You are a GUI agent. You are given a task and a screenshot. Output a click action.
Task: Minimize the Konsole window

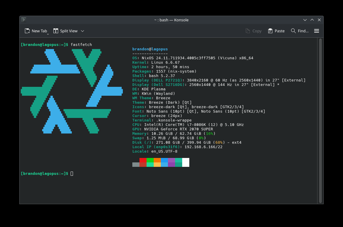(x=305, y=20)
